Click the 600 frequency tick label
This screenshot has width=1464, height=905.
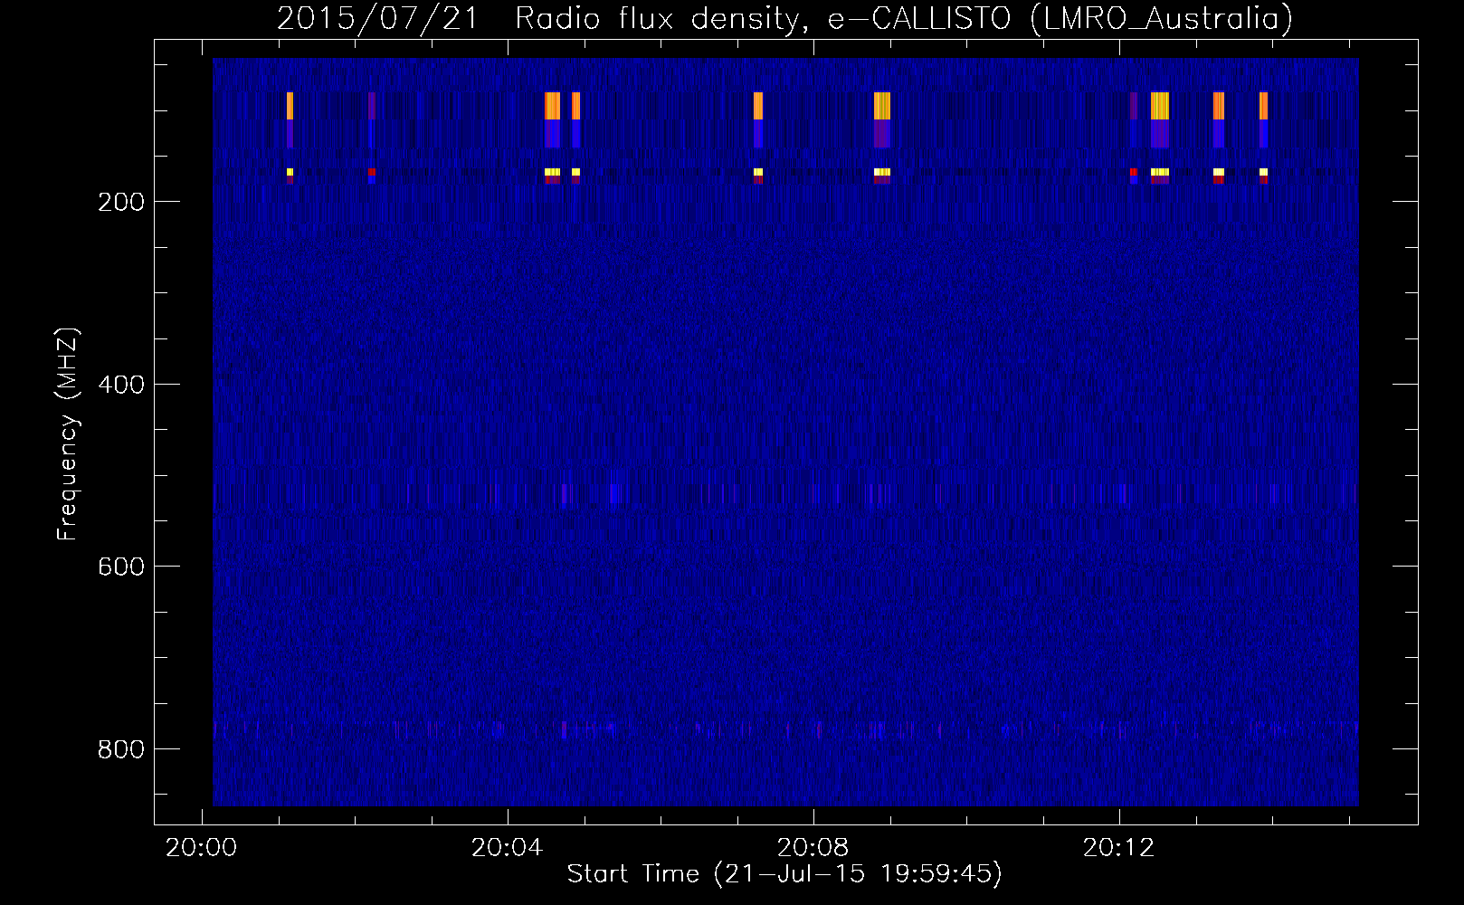coord(121,567)
